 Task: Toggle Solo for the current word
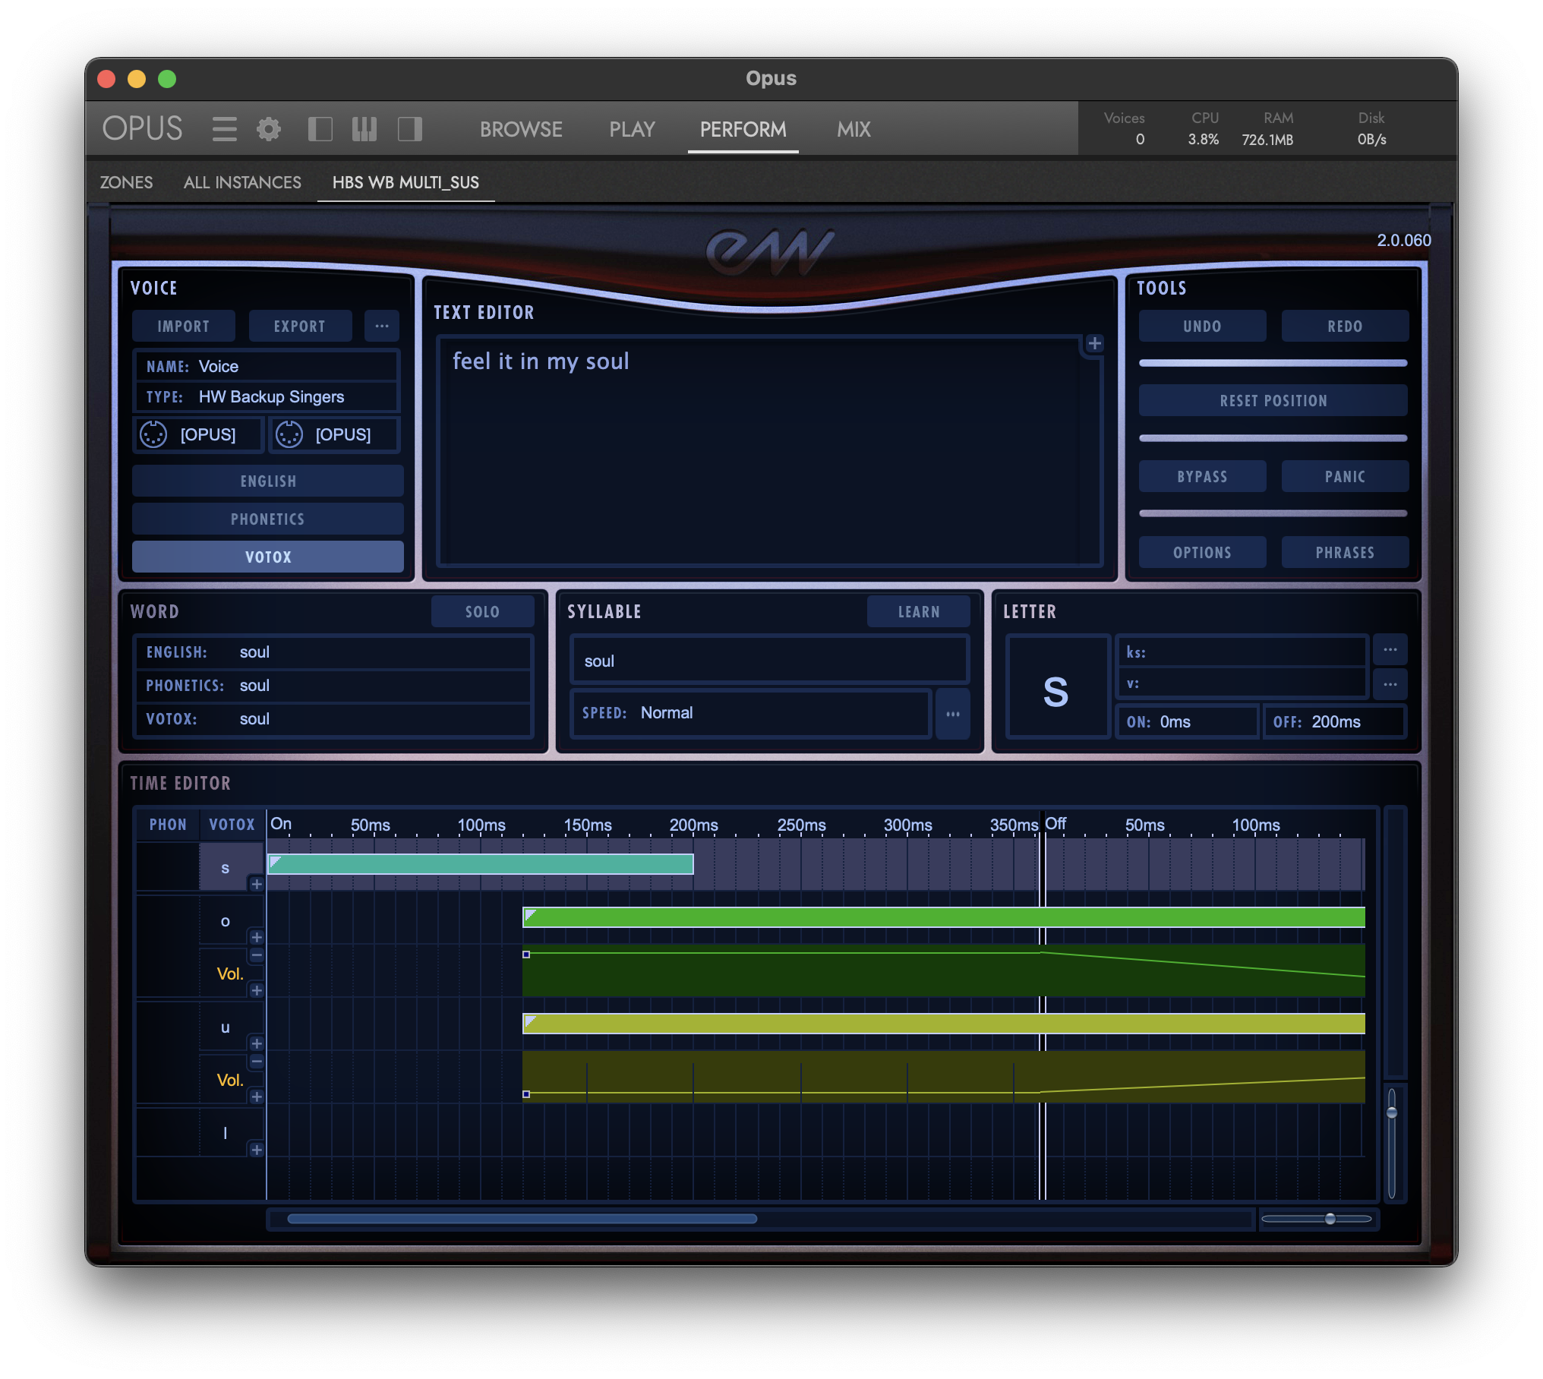tap(482, 612)
